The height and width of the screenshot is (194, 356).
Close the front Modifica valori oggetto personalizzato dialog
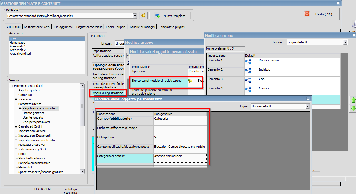coord(308,99)
